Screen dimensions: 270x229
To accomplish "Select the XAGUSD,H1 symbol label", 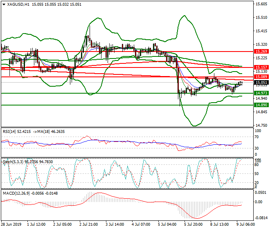I will point(18,4).
